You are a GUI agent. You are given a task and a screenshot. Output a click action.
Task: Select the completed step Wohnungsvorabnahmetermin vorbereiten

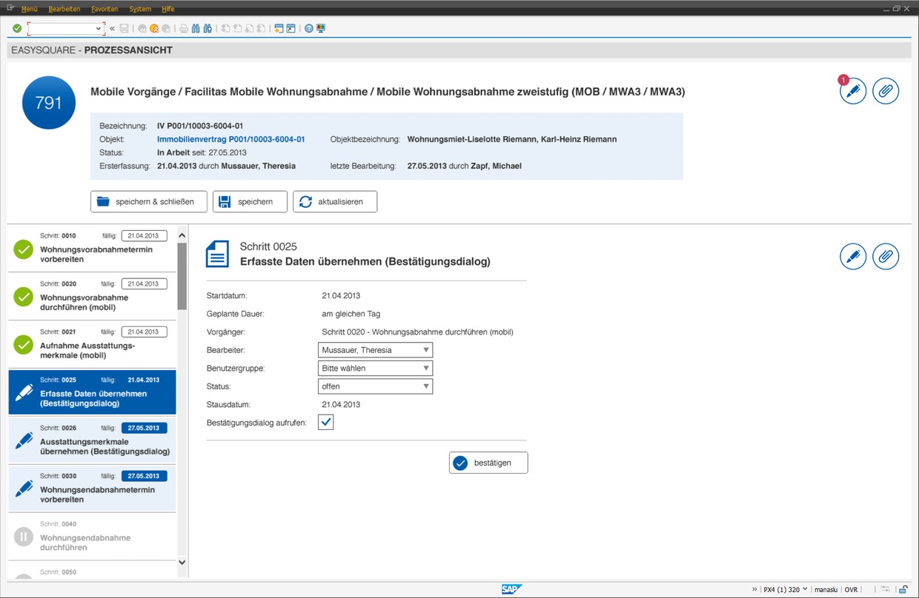click(x=96, y=254)
